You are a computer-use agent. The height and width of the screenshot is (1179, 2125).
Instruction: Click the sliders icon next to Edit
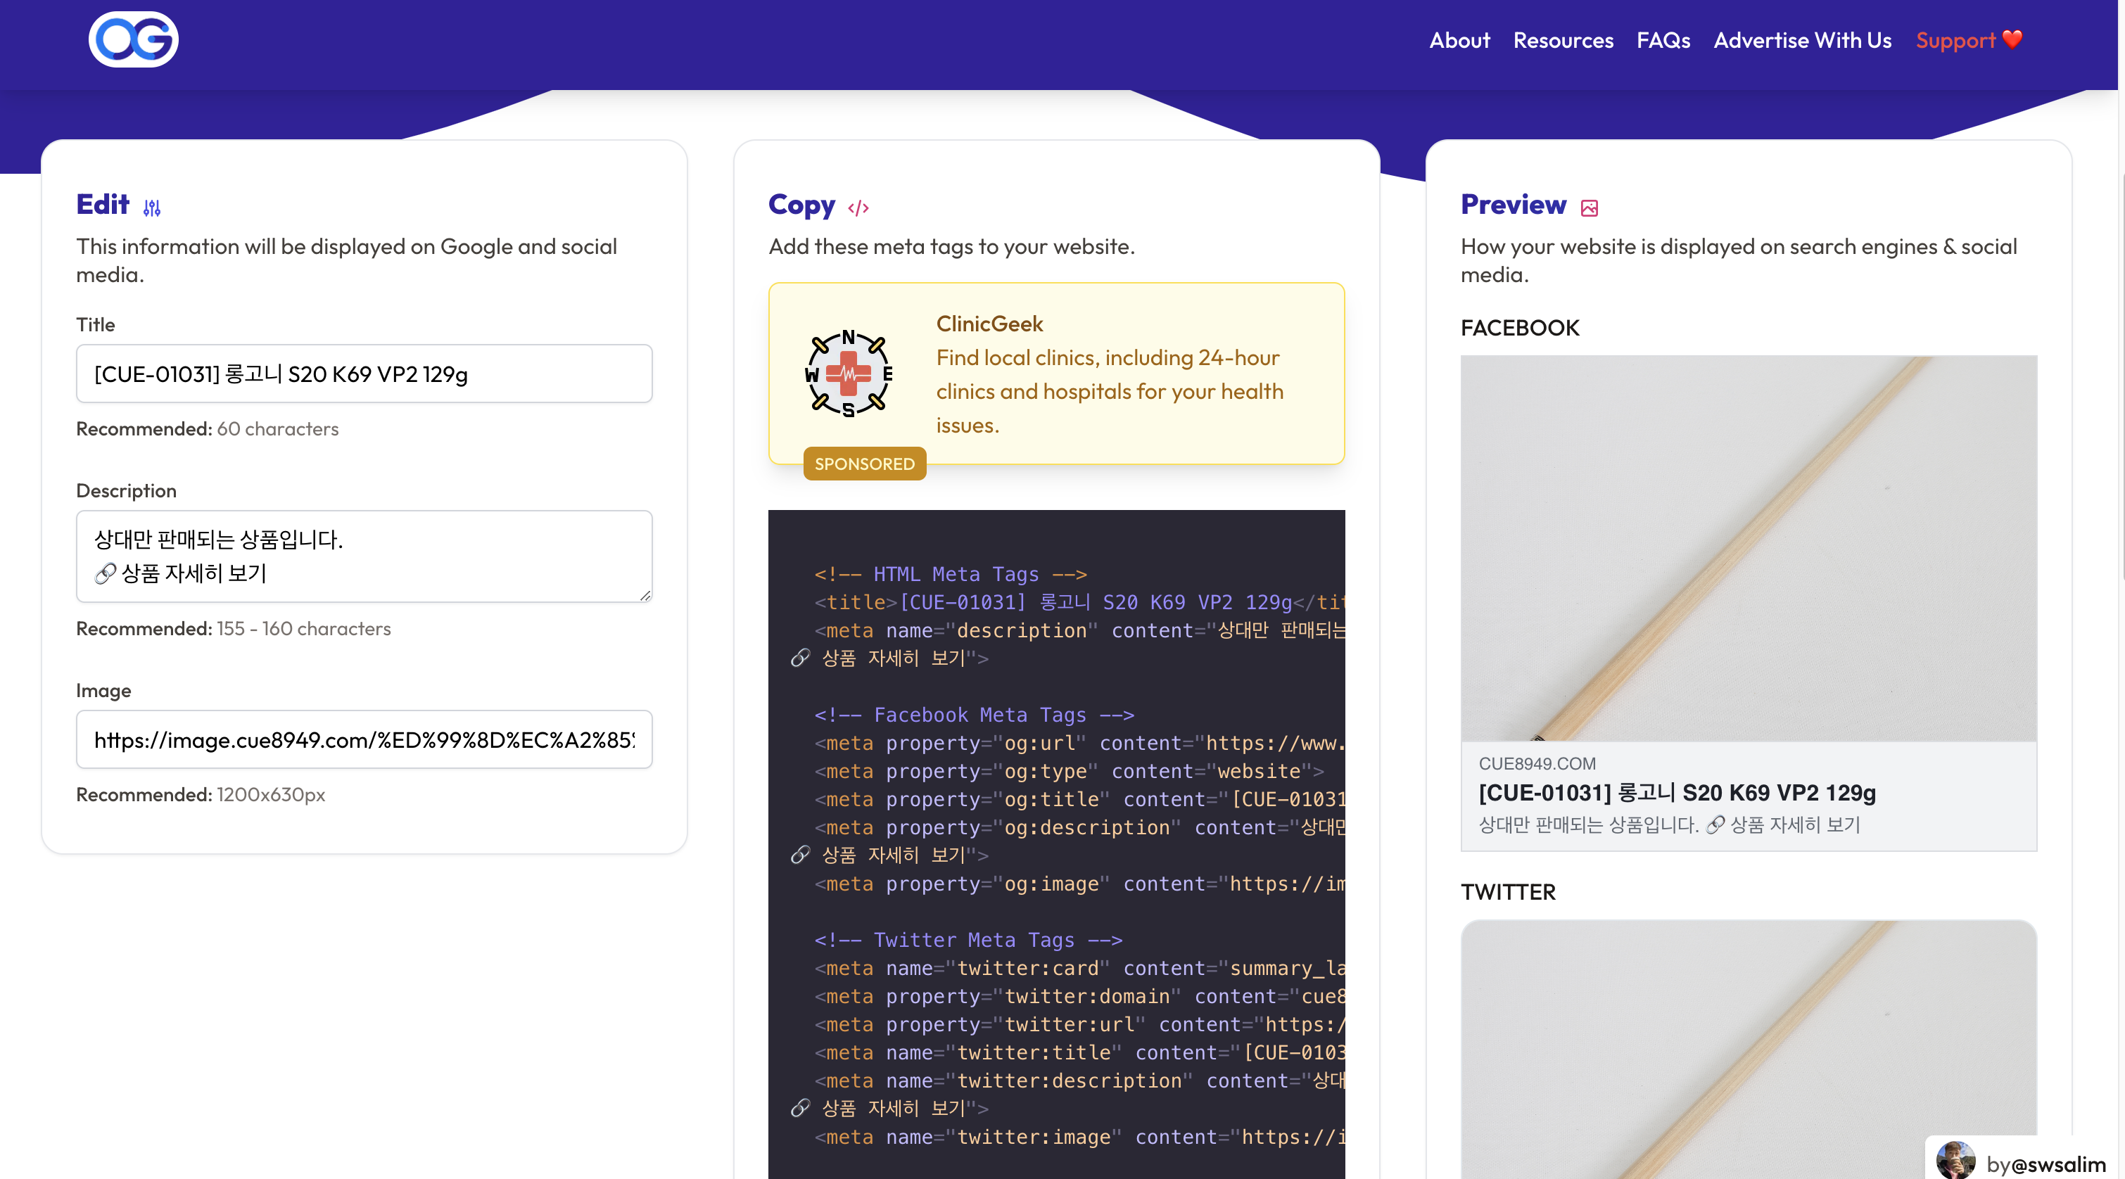152,208
